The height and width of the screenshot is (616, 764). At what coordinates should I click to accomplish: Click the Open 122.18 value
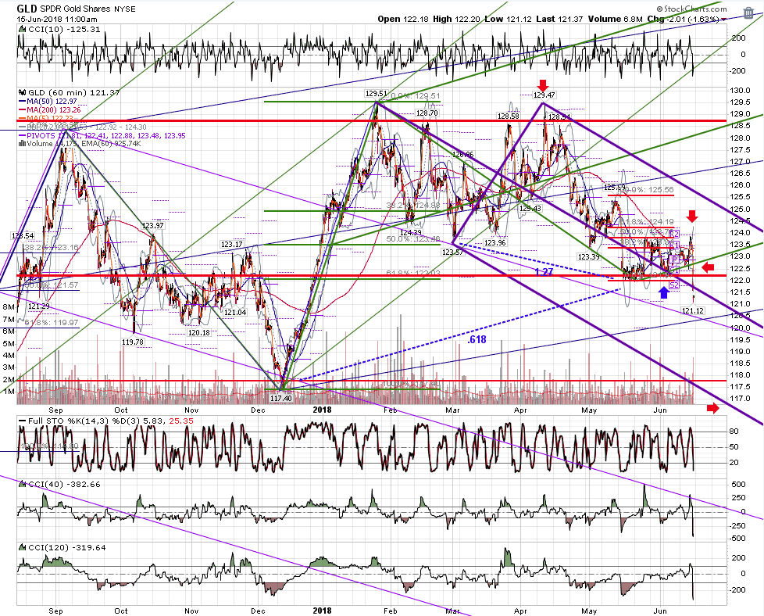click(403, 19)
